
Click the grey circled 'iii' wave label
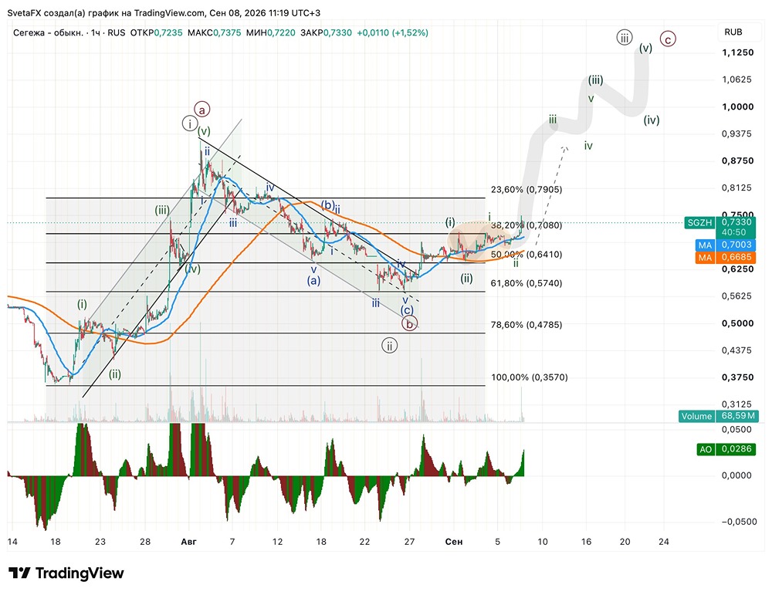coord(625,37)
